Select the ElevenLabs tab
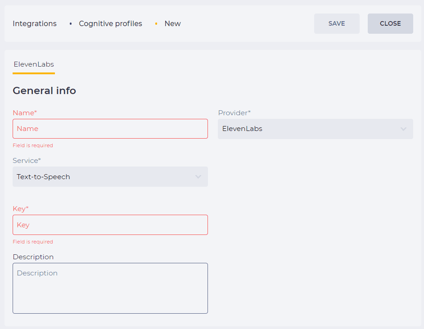Viewport: 424px width, 329px height. 34,64
